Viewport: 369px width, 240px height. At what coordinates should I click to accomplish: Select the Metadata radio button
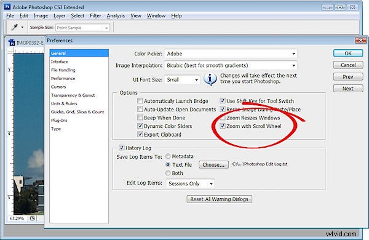(x=168, y=156)
